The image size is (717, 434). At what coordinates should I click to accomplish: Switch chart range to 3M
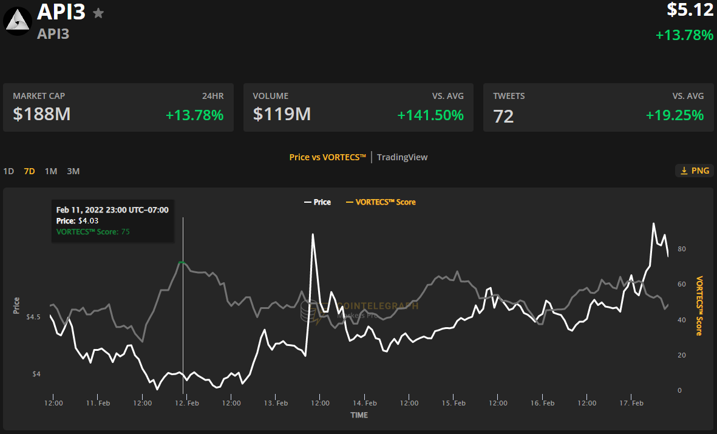click(x=73, y=171)
